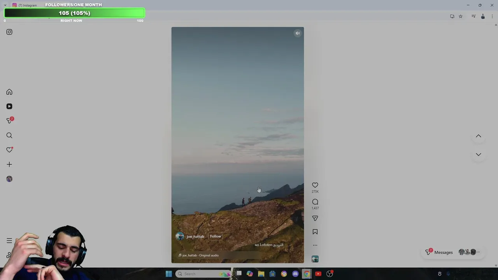Open File Explorer from the taskbar
This screenshot has width=498, height=280.
click(261, 274)
